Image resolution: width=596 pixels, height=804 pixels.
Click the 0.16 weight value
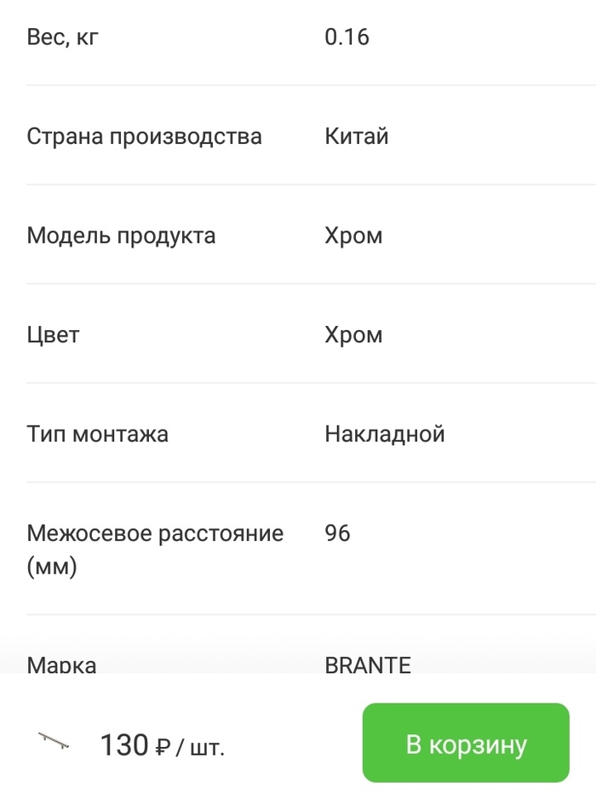click(347, 37)
